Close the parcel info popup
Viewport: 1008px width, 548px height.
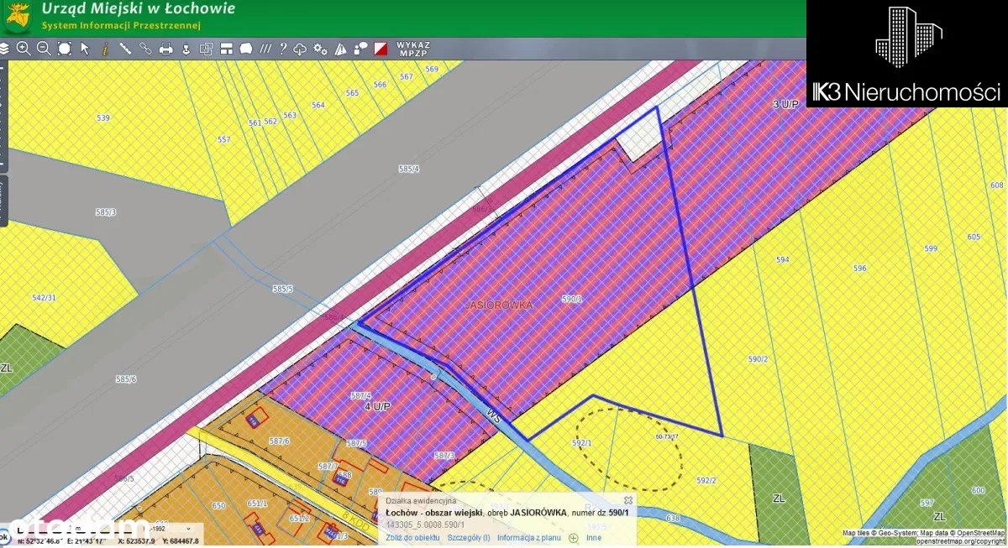627,500
